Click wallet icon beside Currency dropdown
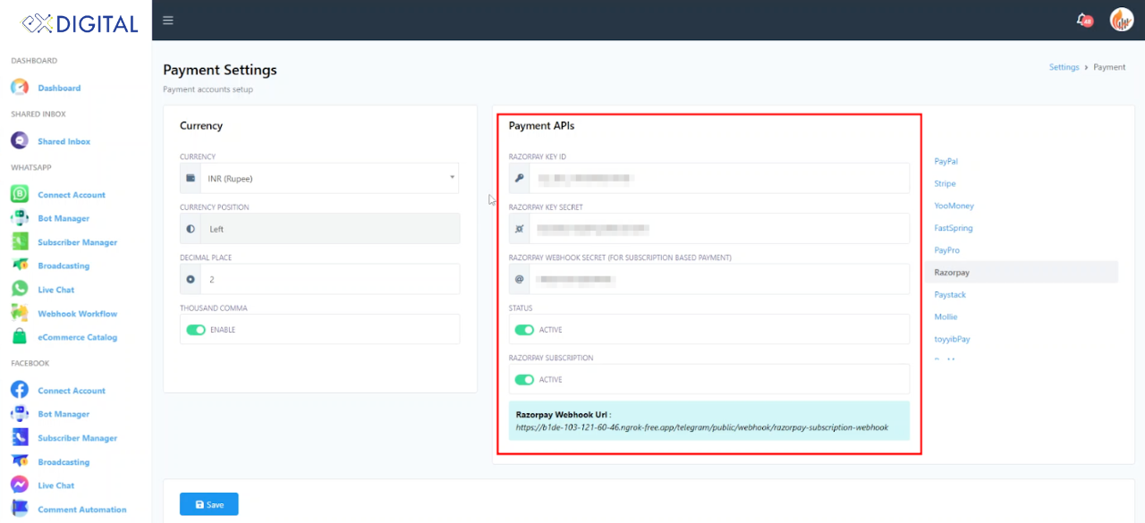The height and width of the screenshot is (523, 1145). [x=191, y=178]
